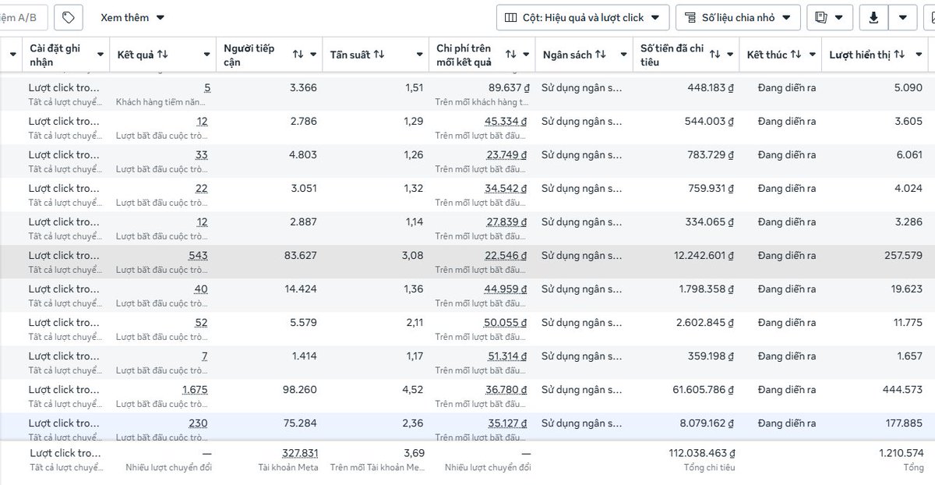
Task: Open the Kết quả column dropdown arrow
Action: [x=207, y=55]
